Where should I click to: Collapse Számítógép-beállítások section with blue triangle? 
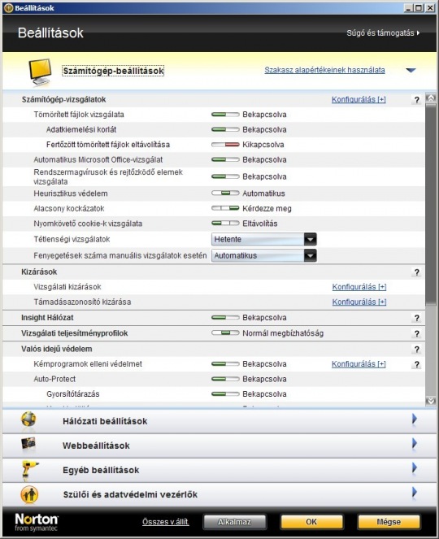tap(411, 71)
